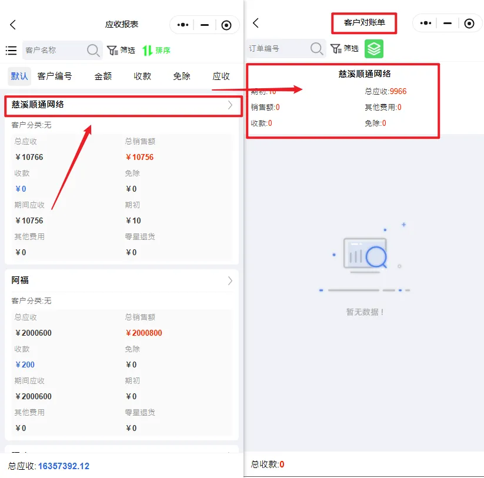
Task: Go back from the 应收报表 page
Action: tap(13, 25)
